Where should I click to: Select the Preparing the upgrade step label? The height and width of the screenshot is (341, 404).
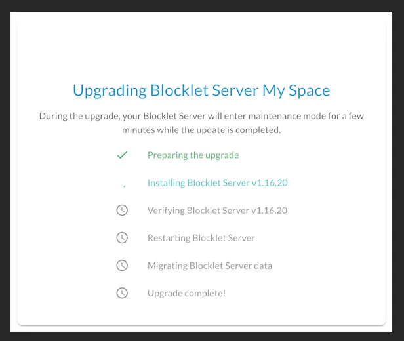[193, 155]
